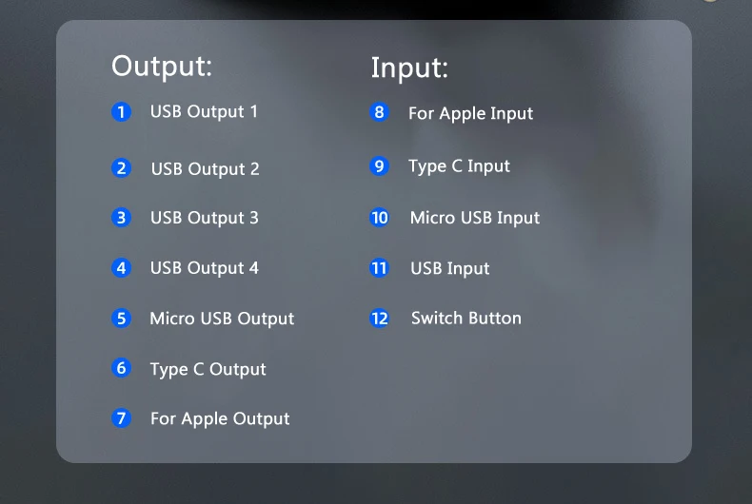Click the blue number 2 badge
The height and width of the screenshot is (504, 752).
click(x=121, y=168)
